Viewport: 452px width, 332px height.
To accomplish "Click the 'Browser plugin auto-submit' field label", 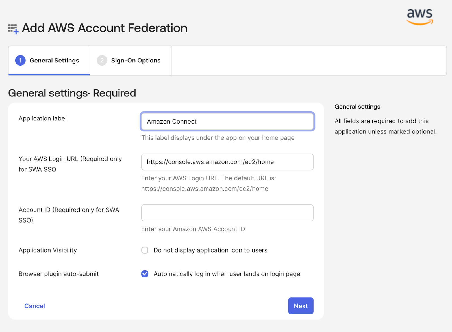I will point(59,274).
